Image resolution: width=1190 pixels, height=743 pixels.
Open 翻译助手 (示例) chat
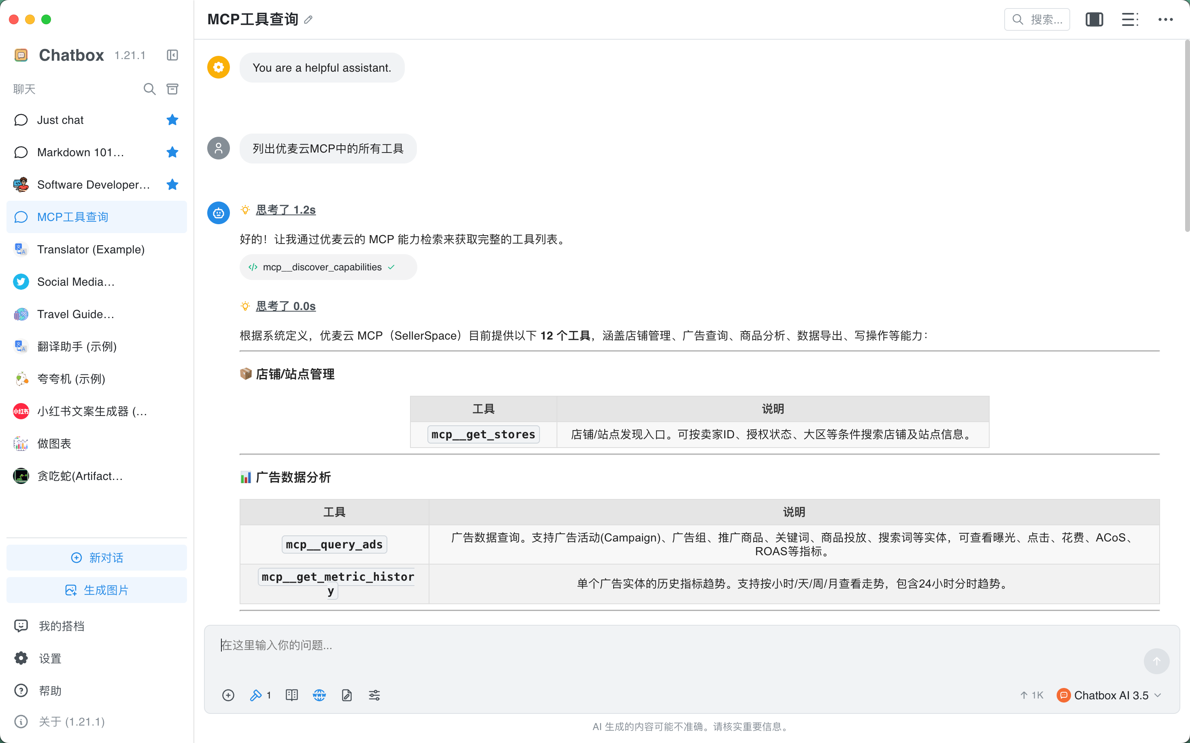(97, 346)
